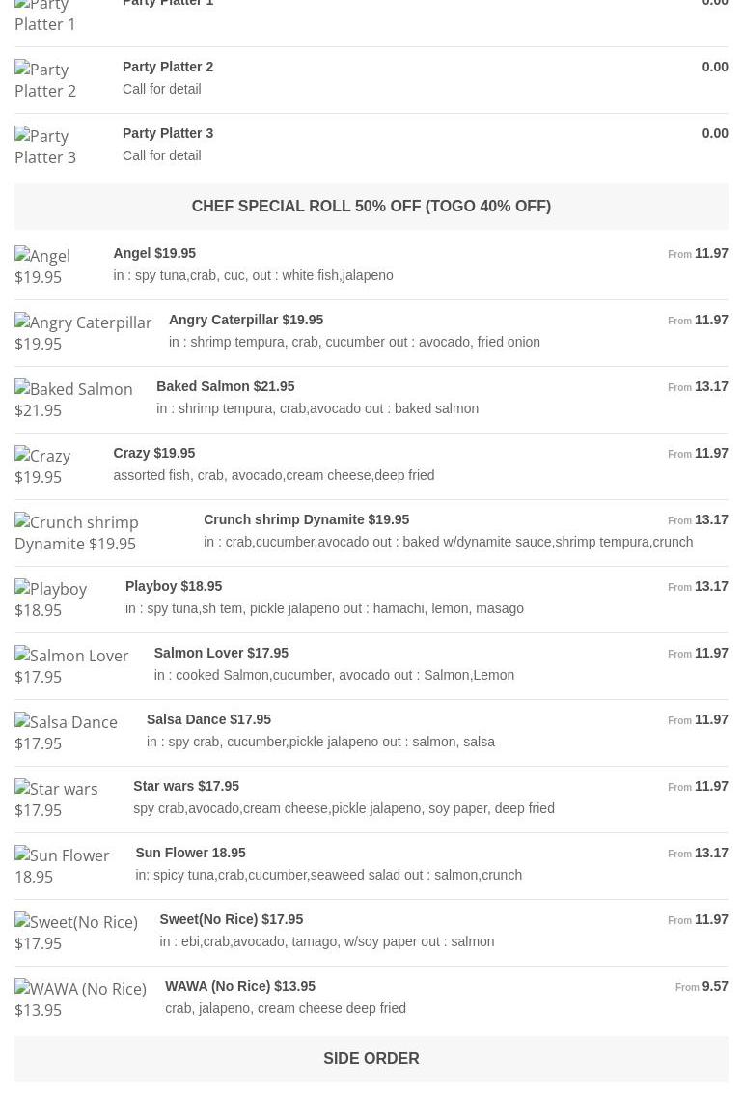Image resolution: width=743 pixels, height=1093 pixels.
Task: Expand the Side Order section header
Action: click(x=371, y=1059)
